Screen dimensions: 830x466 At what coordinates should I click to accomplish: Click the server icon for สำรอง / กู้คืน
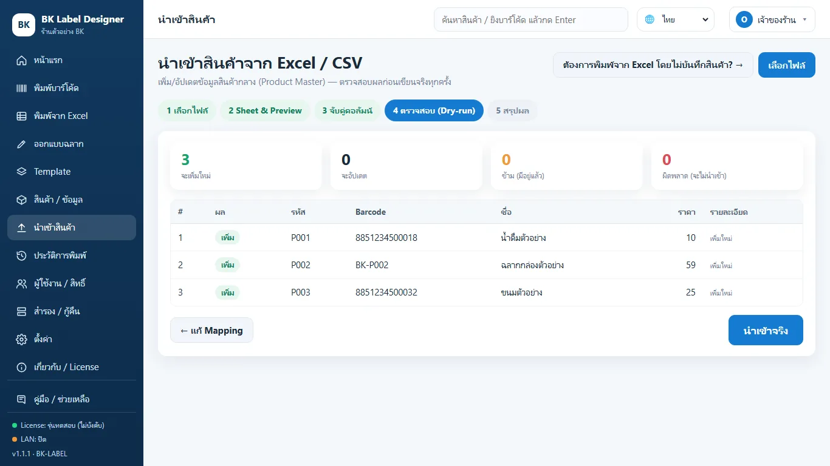point(22,312)
